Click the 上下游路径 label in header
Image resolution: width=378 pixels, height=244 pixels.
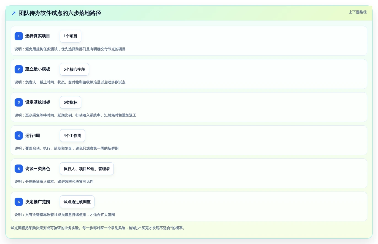pyautogui.click(x=358, y=12)
